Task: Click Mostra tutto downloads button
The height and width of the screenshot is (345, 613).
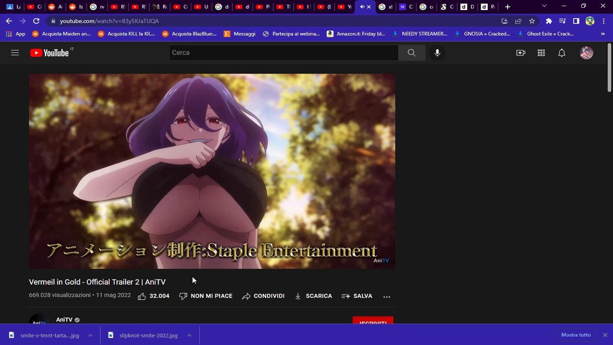Action: (x=576, y=335)
